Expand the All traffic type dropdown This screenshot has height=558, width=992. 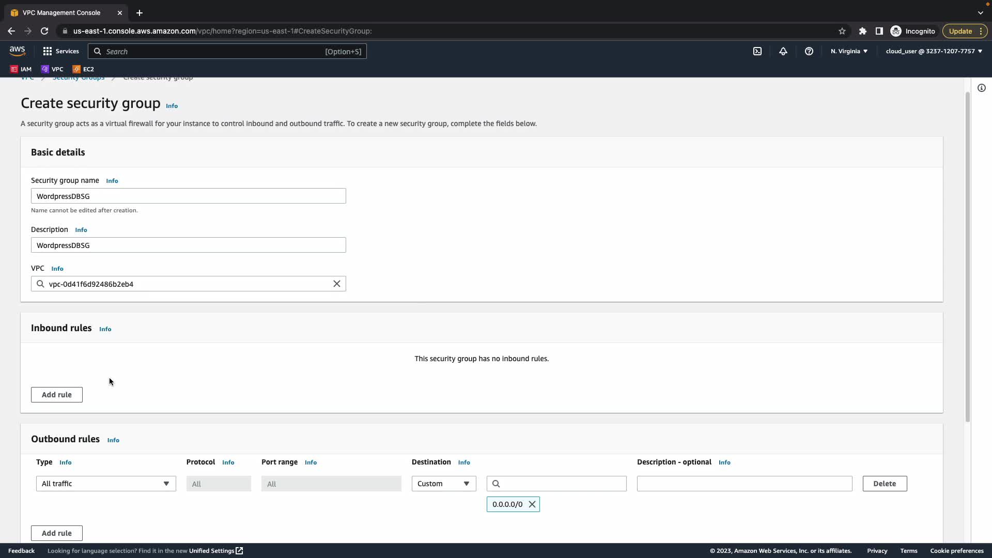coord(106,484)
